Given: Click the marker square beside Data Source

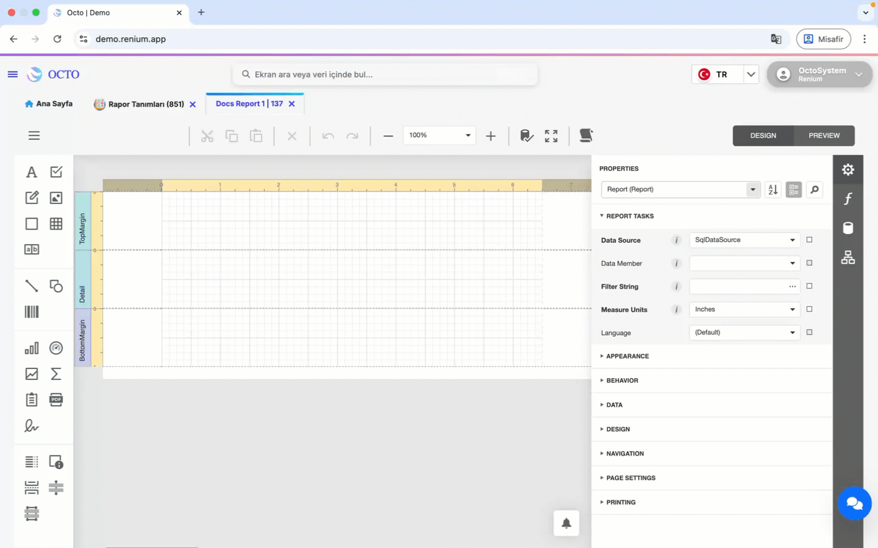Looking at the screenshot, I should tap(809, 240).
